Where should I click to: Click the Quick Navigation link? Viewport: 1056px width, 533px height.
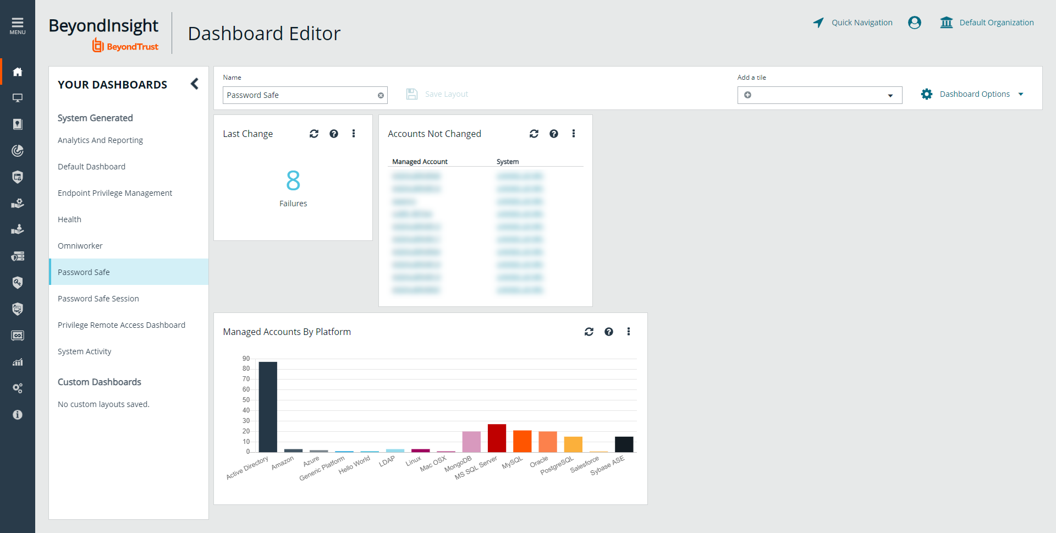[853, 23]
